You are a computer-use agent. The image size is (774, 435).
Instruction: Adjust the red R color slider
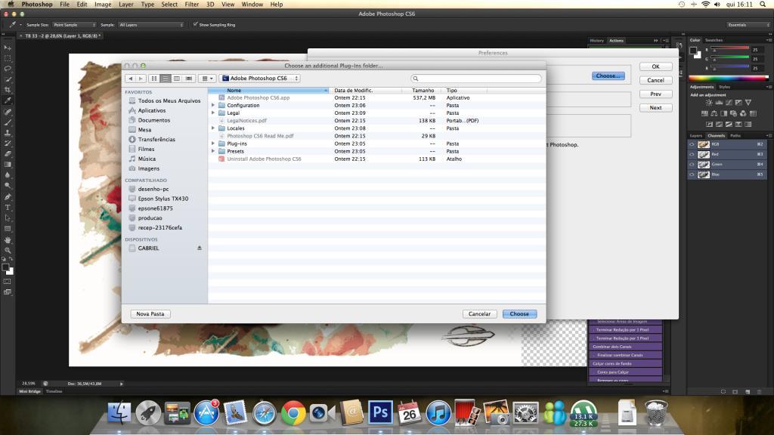pos(729,49)
